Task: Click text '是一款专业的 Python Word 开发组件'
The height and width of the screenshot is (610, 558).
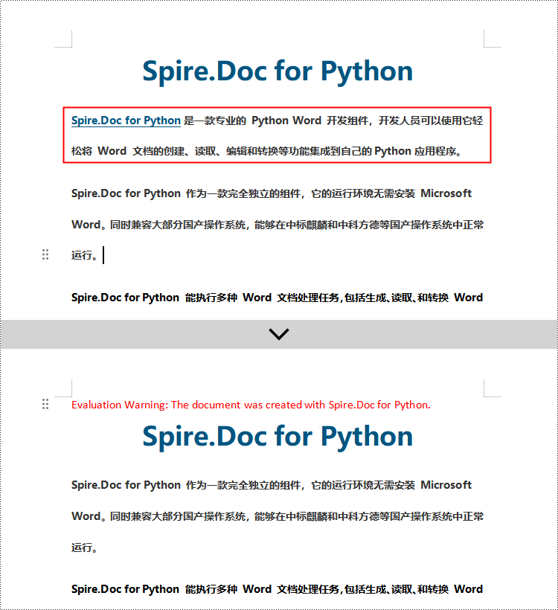Action: click(x=276, y=121)
